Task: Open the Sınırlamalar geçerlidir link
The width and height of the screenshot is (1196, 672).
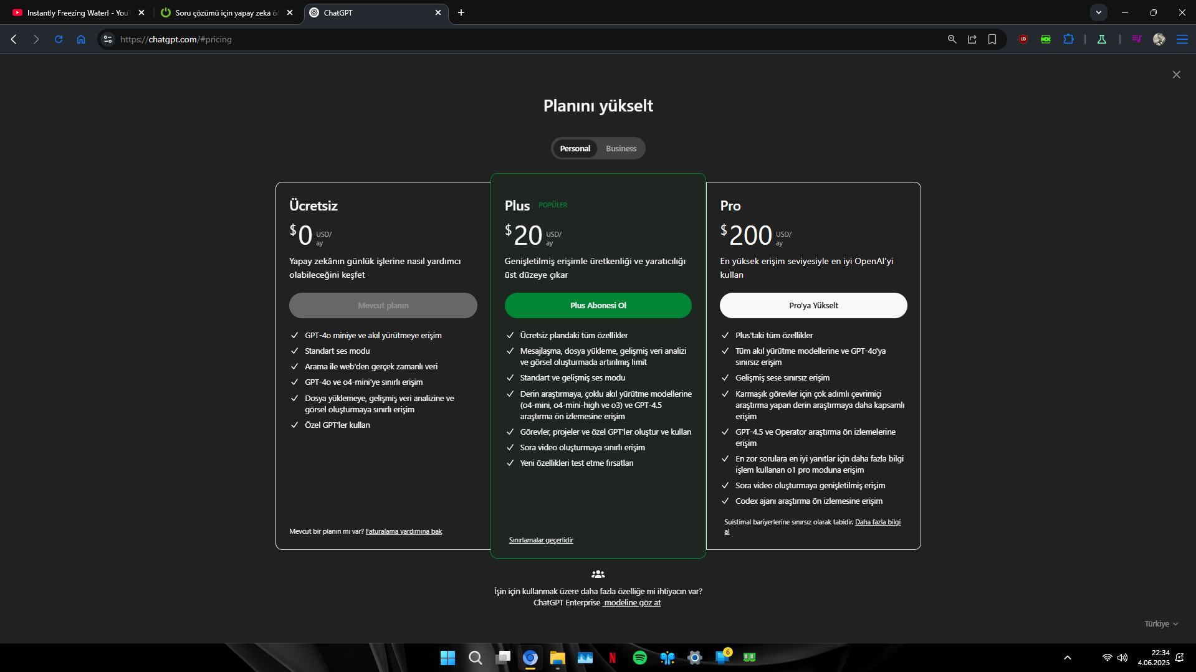Action: point(541,541)
